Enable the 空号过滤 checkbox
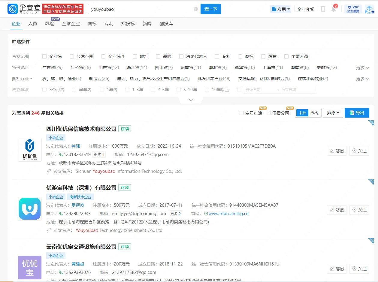The height and width of the screenshot is (282, 378). click(242, 113)
